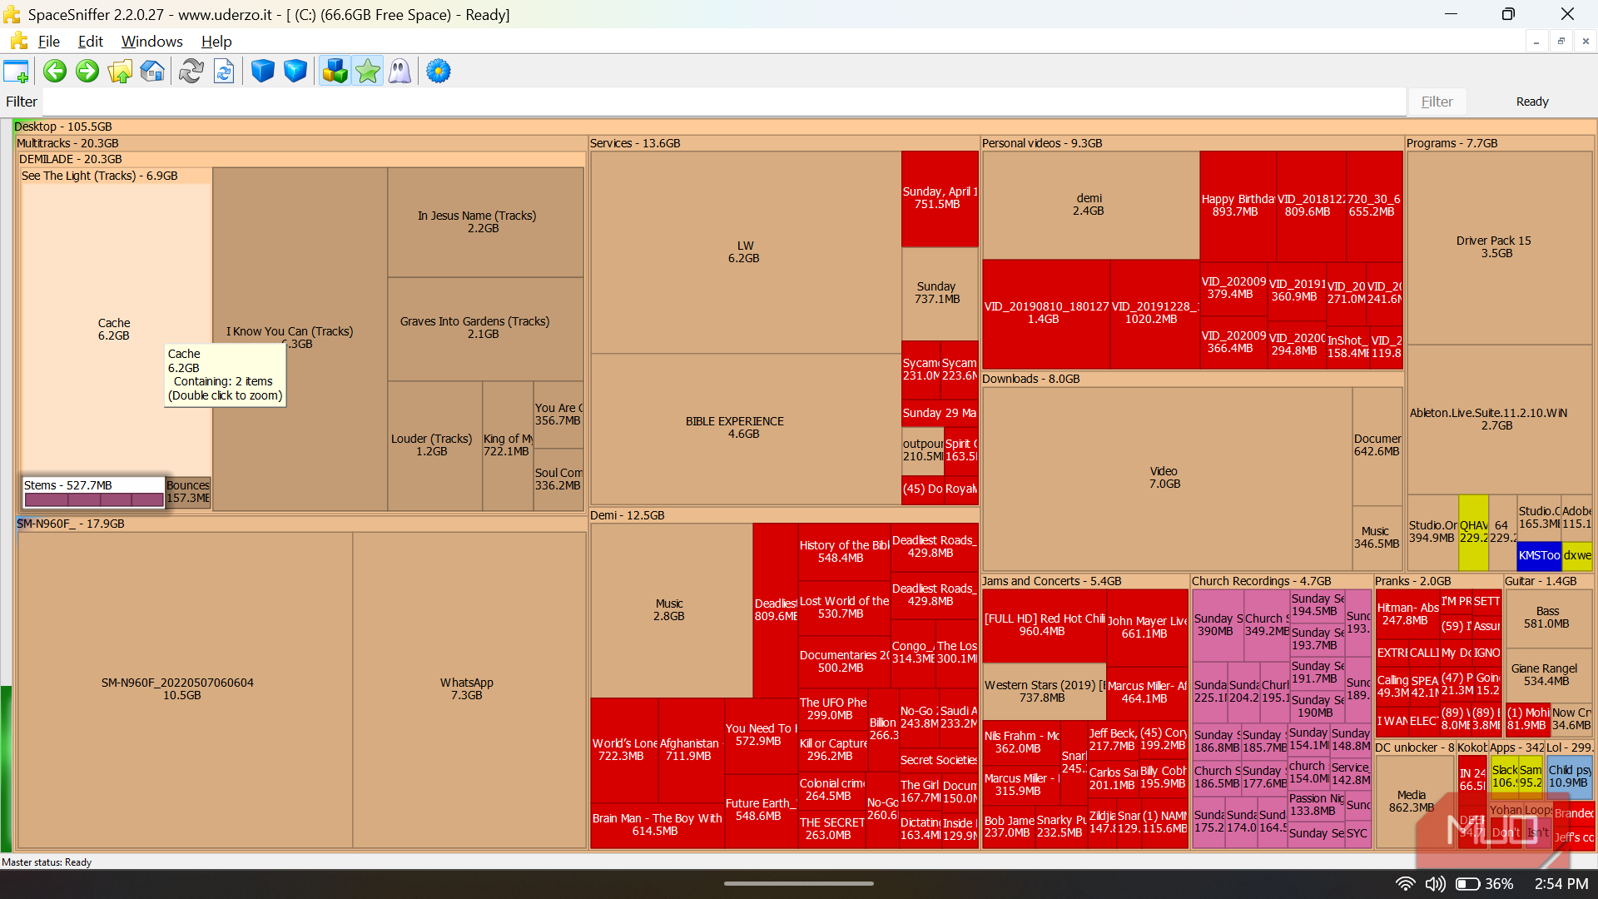Go back with the green left arrow
This screenshot has width=1598, height=899.
55,72
